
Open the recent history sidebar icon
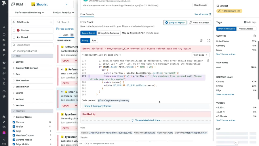pyautogui.click(x=4, y=35)
